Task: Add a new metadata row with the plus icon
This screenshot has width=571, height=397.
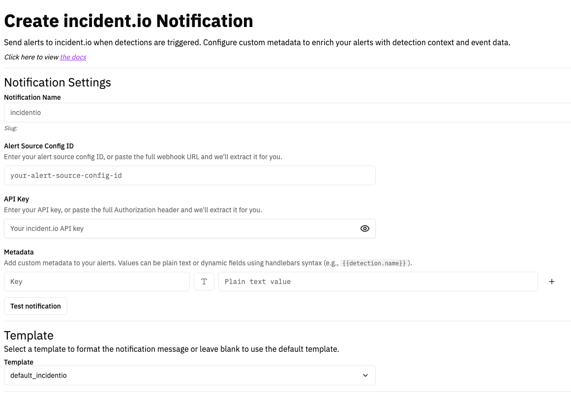Action: coord(551,281)
